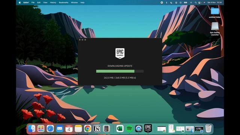
Task: Launch Safari from the dock
Action: click(50, 129)
